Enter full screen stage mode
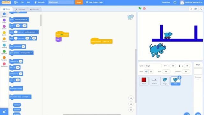Viewport: 204px width, 115px height. pos(200,9)
